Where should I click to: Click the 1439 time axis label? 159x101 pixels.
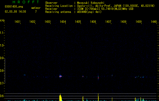pos(139,22)
